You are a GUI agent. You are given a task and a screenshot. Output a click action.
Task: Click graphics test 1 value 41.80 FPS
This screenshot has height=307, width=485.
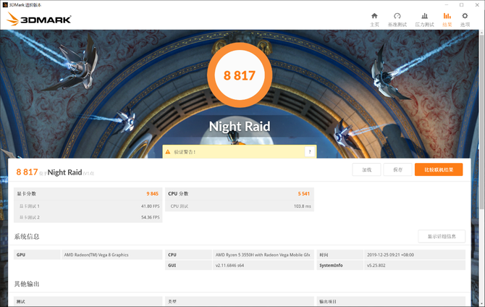(x=151, y=206)
